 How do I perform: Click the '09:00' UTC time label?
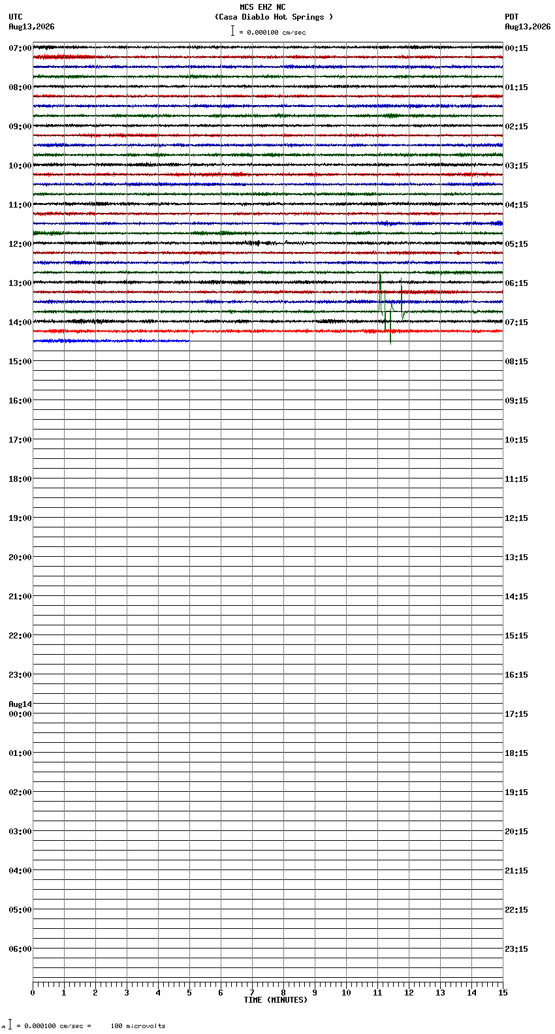pyautogui.click(x=20, y=127)
